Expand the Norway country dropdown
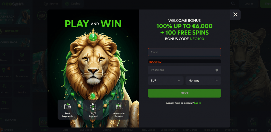This screenshot has width=271, height=132. (203, 80)
